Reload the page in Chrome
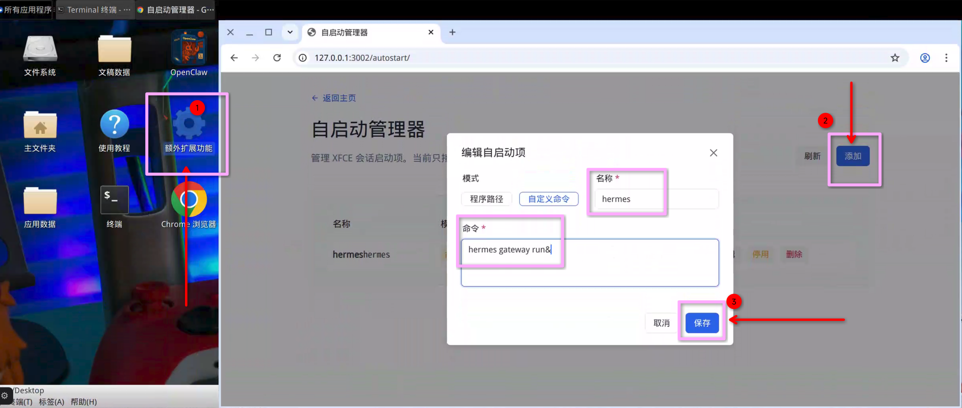This screenshot has height=408, width=962. [277, 58]
